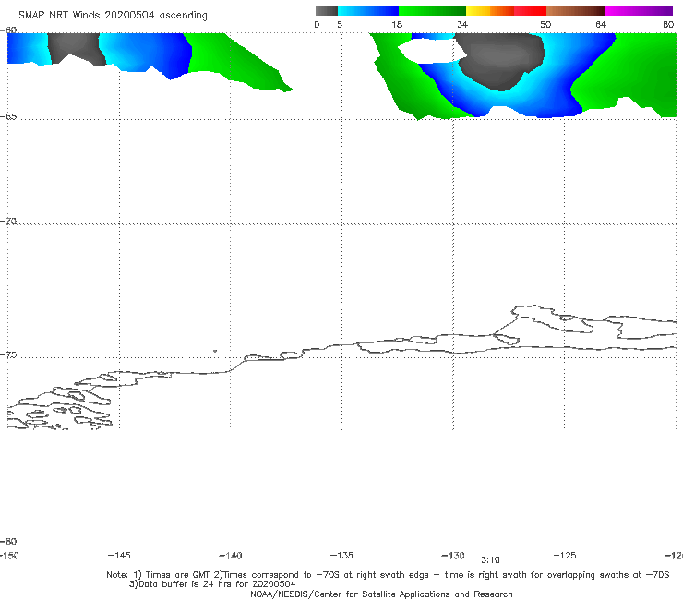683x600 pixels.
Task: Click the latitude label "-65"
Action: click(8, 117)
